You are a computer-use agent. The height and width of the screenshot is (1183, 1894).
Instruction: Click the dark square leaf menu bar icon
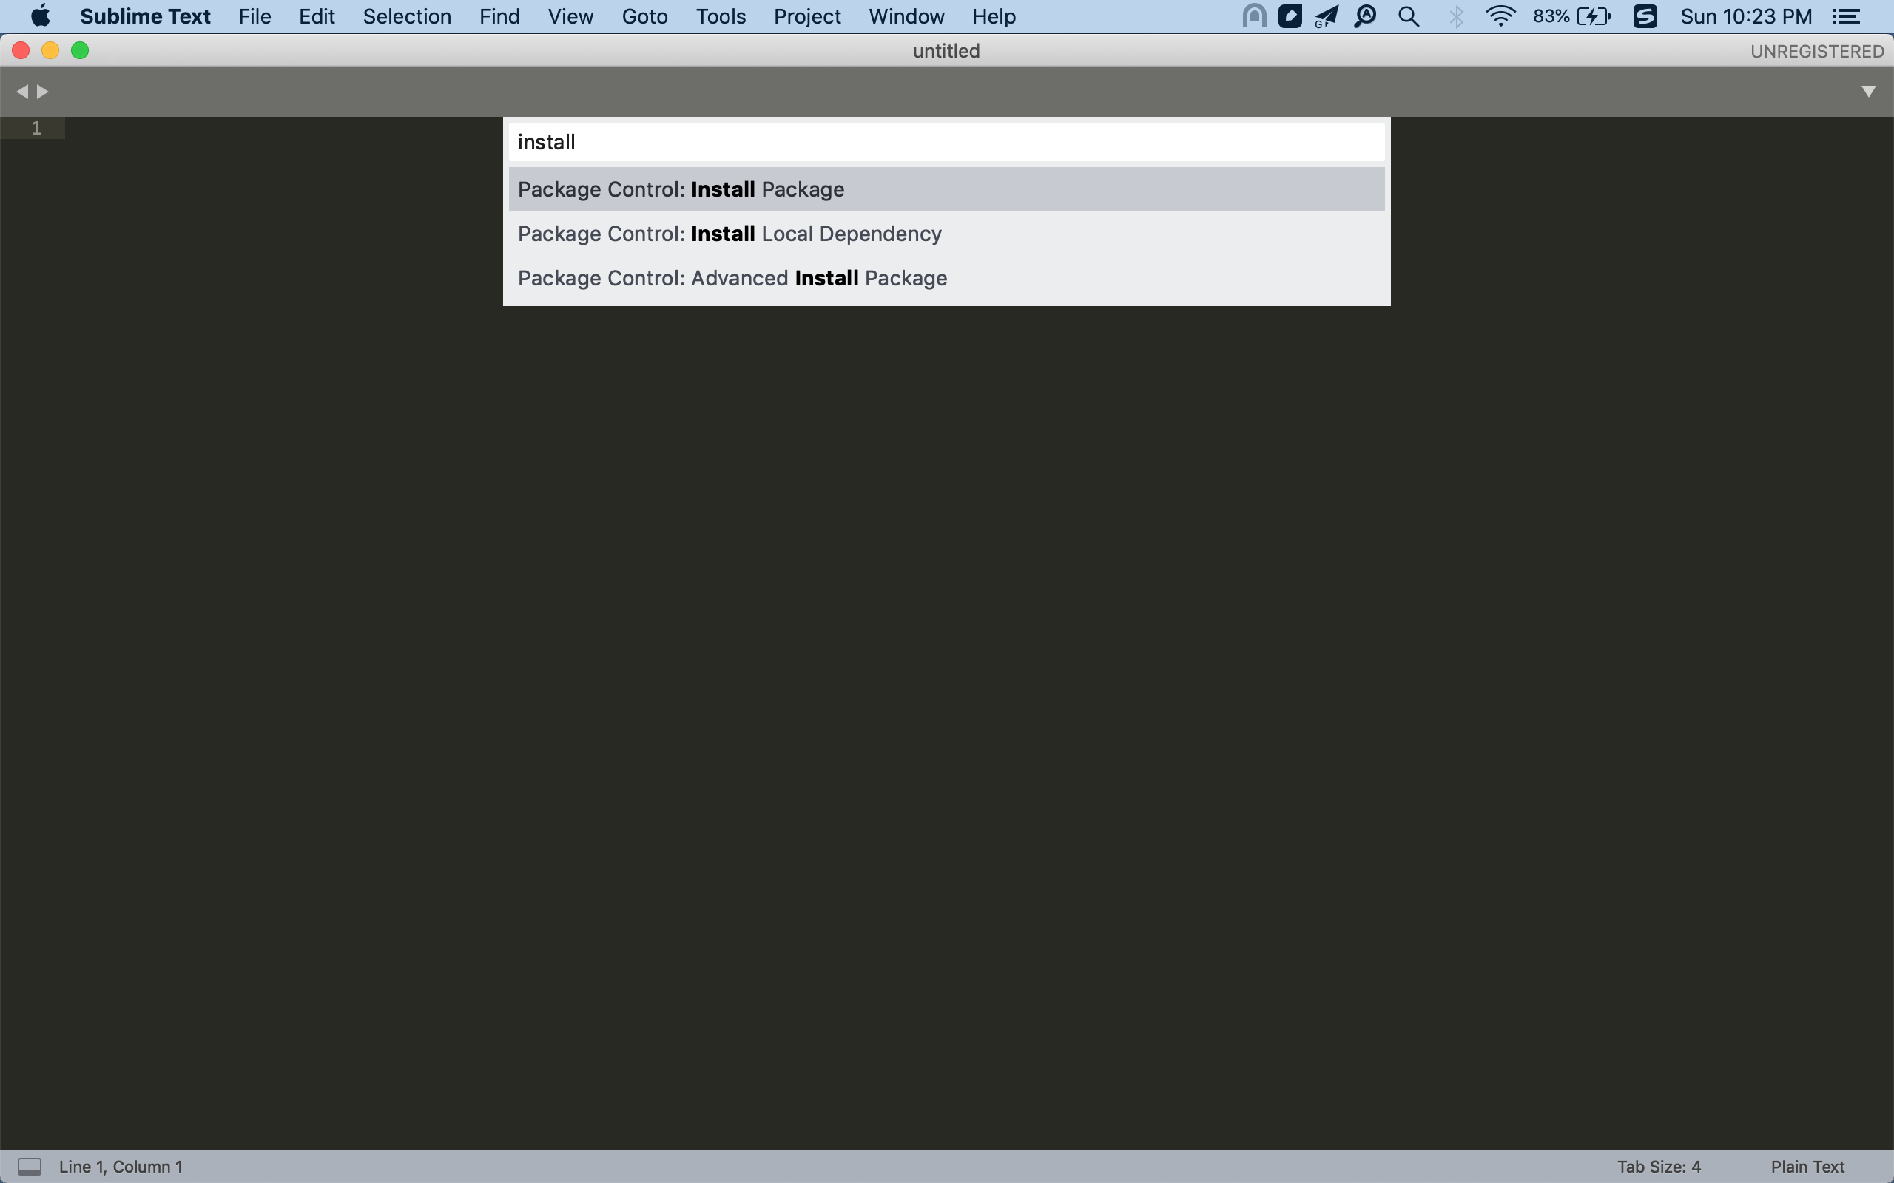pos(1290,16)
